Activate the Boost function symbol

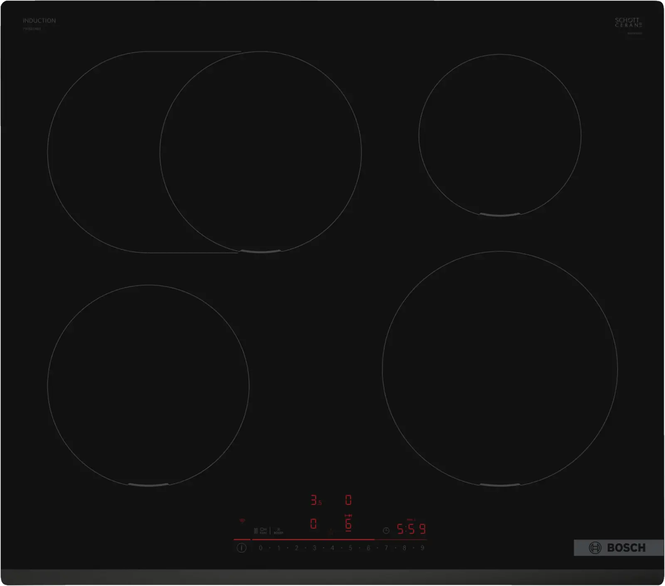[278, 531]
